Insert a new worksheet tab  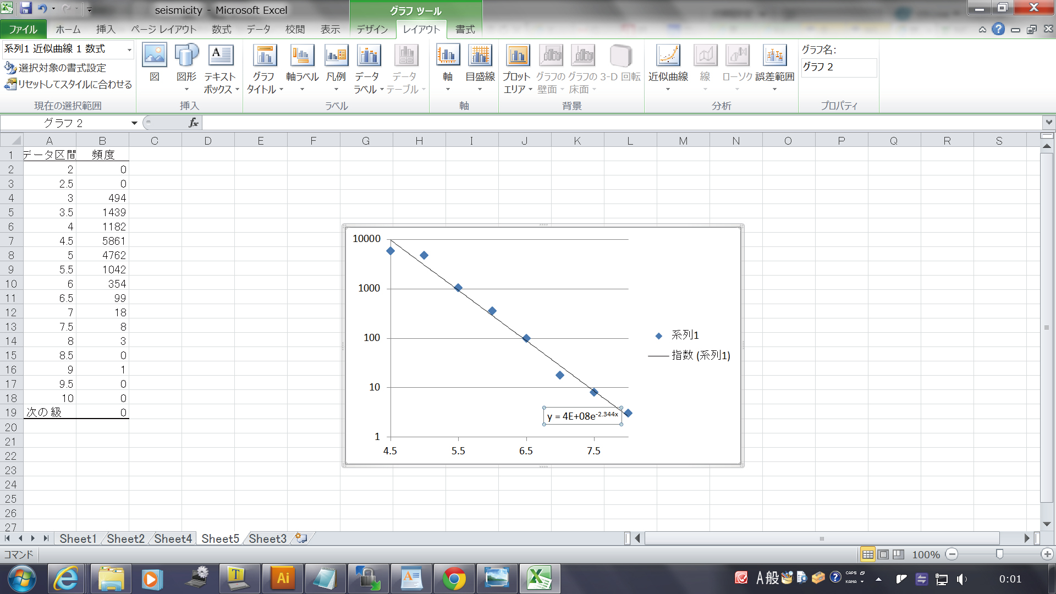301,538
